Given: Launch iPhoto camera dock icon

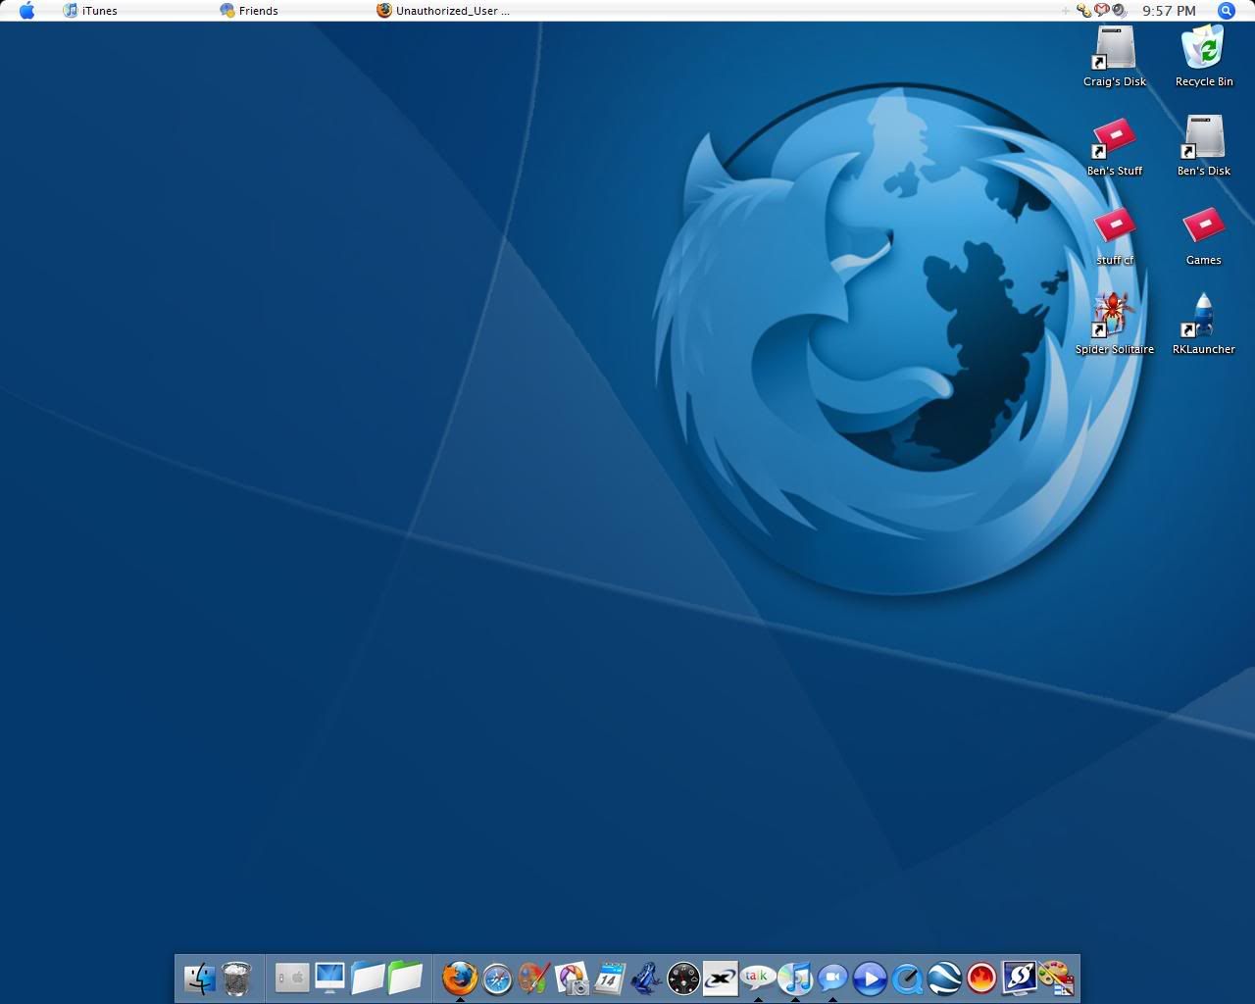Looking at the screenshot, I should click(x=572, y=978).
